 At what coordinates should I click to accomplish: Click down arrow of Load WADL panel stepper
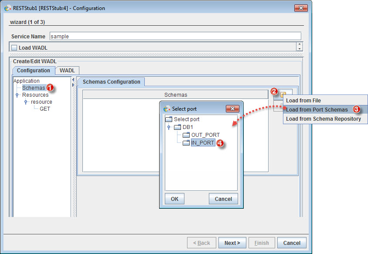300,49
